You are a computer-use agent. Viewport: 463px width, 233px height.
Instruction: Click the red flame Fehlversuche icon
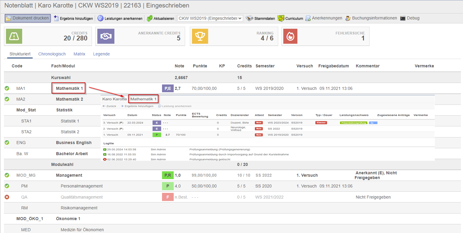290,36
